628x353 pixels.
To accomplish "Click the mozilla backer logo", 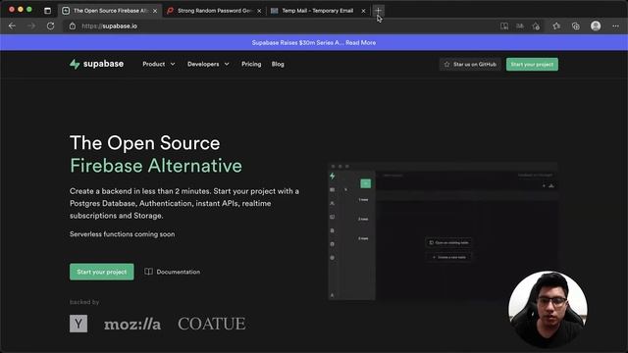I will [132, 324].
